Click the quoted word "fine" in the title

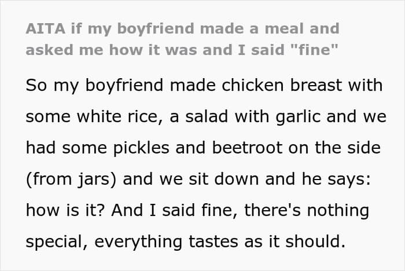pos(314,49)
